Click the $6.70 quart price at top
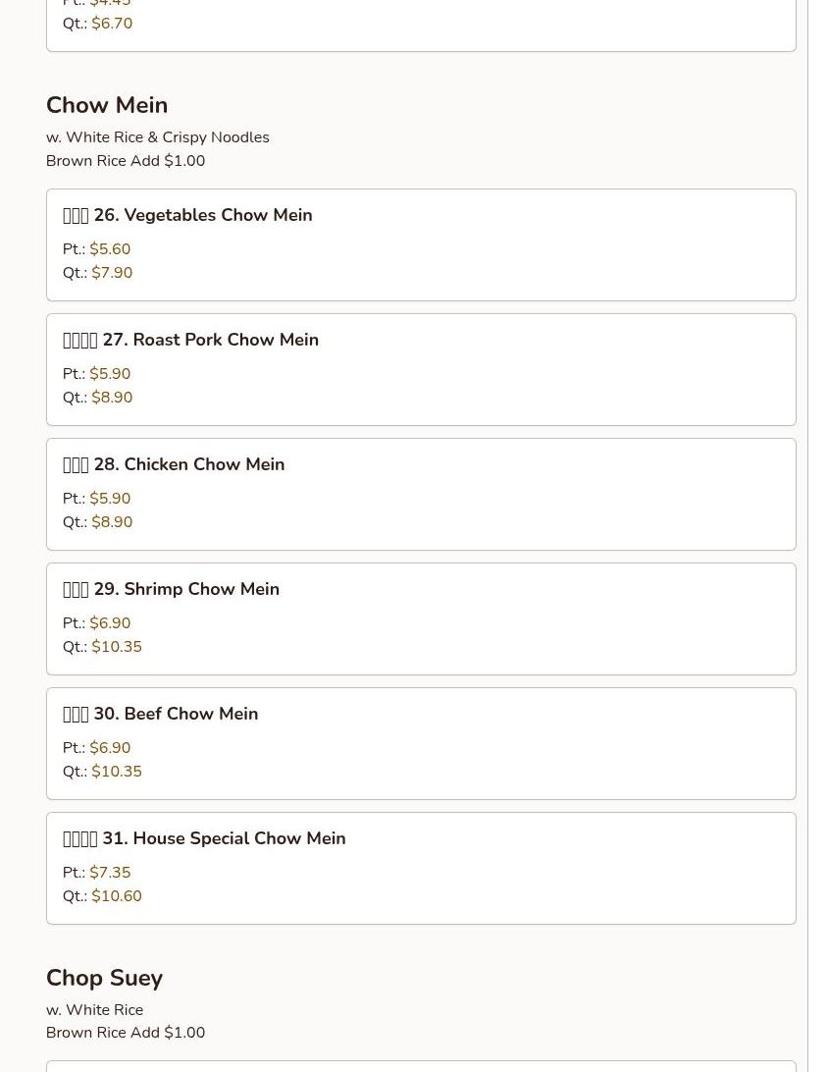The width and height of the screenshot is (828, 1072). (x=112, y=24)
